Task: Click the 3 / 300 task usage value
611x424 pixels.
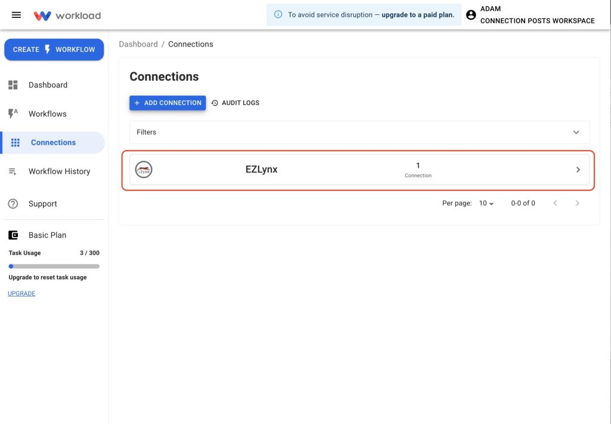Action: pos(90,253)
